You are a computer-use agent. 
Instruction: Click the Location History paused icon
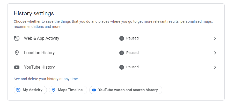point(122,53)
